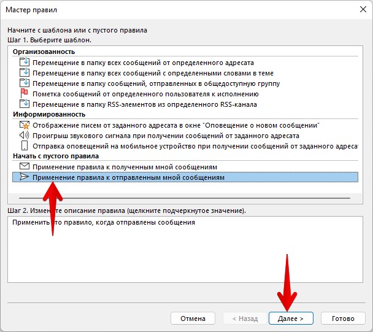Click envelope icon for received messages rule
Screen dimensions: 373x332
(25, 166)
